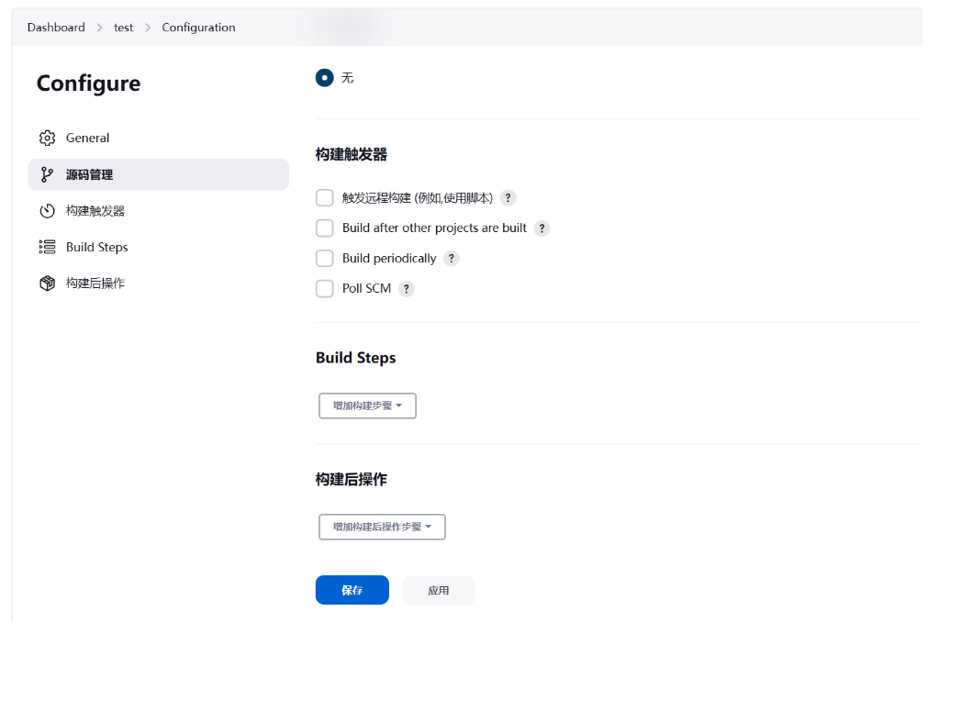Open help for Poll SCM

(407, 289)
